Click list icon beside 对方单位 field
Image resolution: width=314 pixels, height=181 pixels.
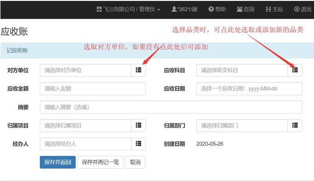click(139, 71)
